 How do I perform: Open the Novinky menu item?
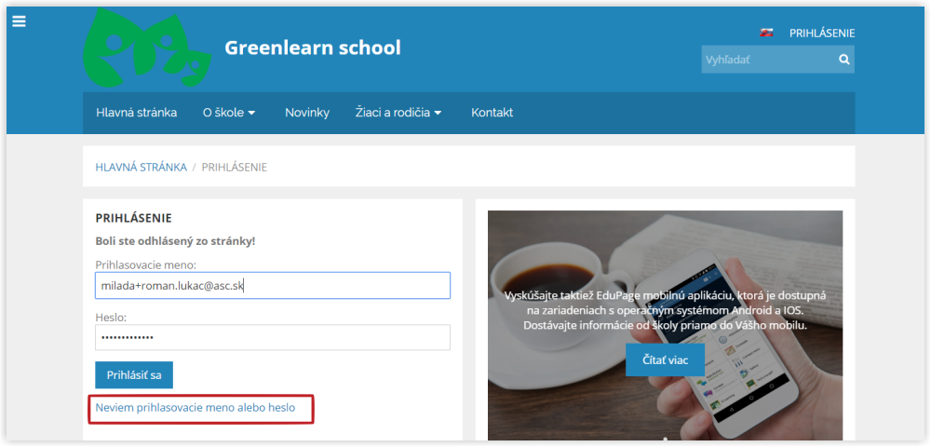pyautogui.click(x=307, y=112)
